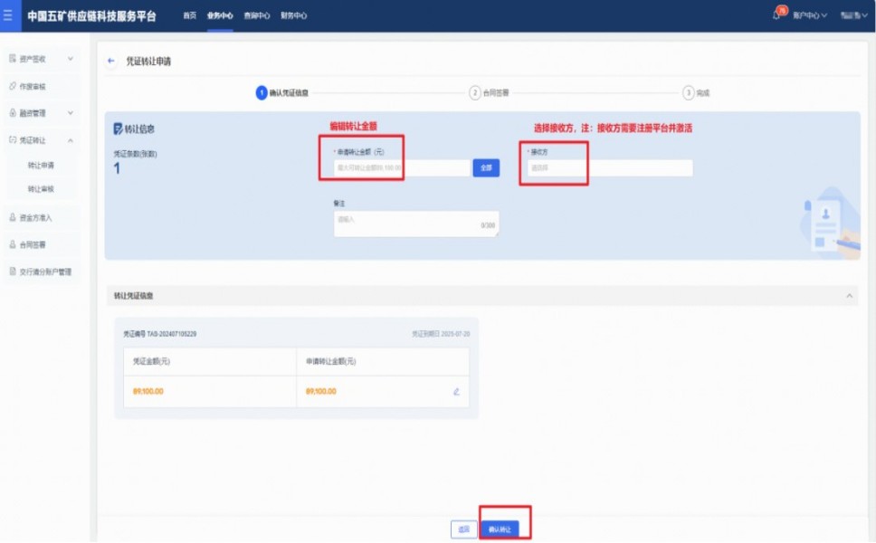This screenshot has width=876, height=543.
Task: Click the 合同签署 sidebar icon
Action: pyautogui.click(x=13, y=244)
